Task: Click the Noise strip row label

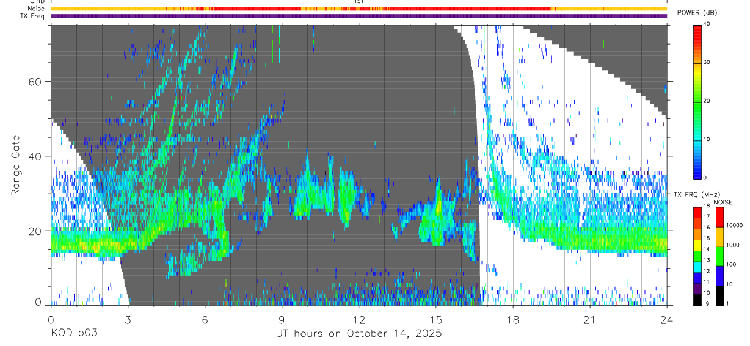Action: pos(36,9)
